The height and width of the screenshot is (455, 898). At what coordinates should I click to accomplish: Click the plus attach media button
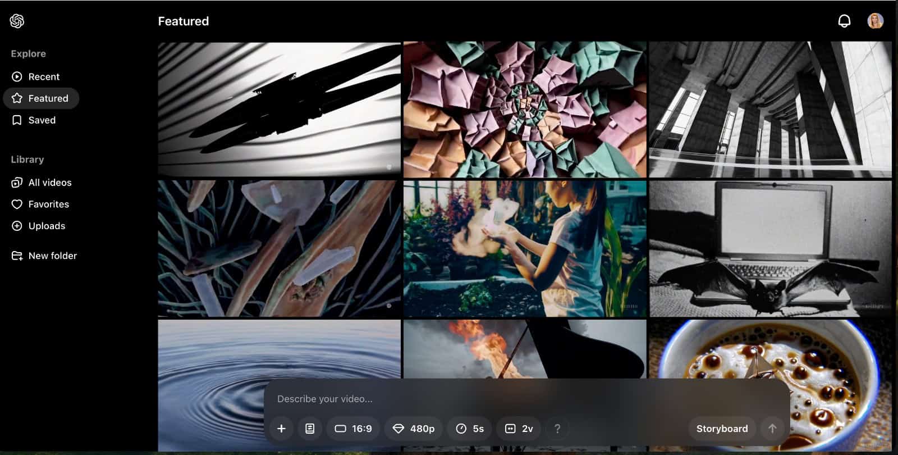click(282, 429)
